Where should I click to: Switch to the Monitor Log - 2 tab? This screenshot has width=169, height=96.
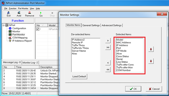pyautogui.click(x=30, y=63)
